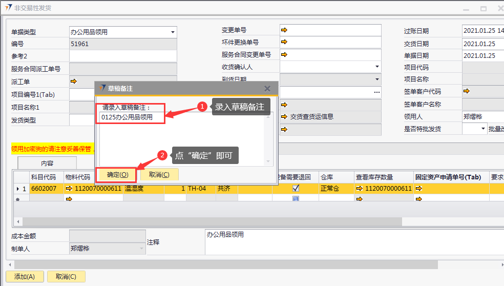Click 取消(C) in the 草稿备注 dialog
This screenshot has width=504, height=286.
coord(159,175)
